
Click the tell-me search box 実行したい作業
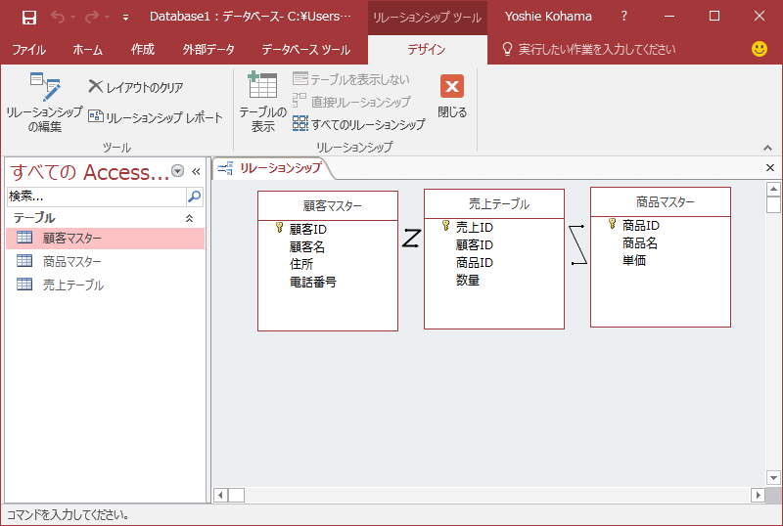tap(597, 50)
